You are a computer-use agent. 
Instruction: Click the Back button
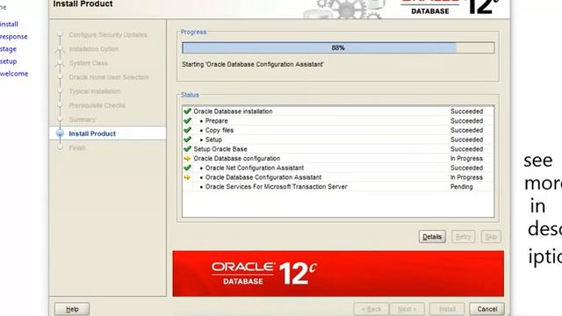[371, 309]
